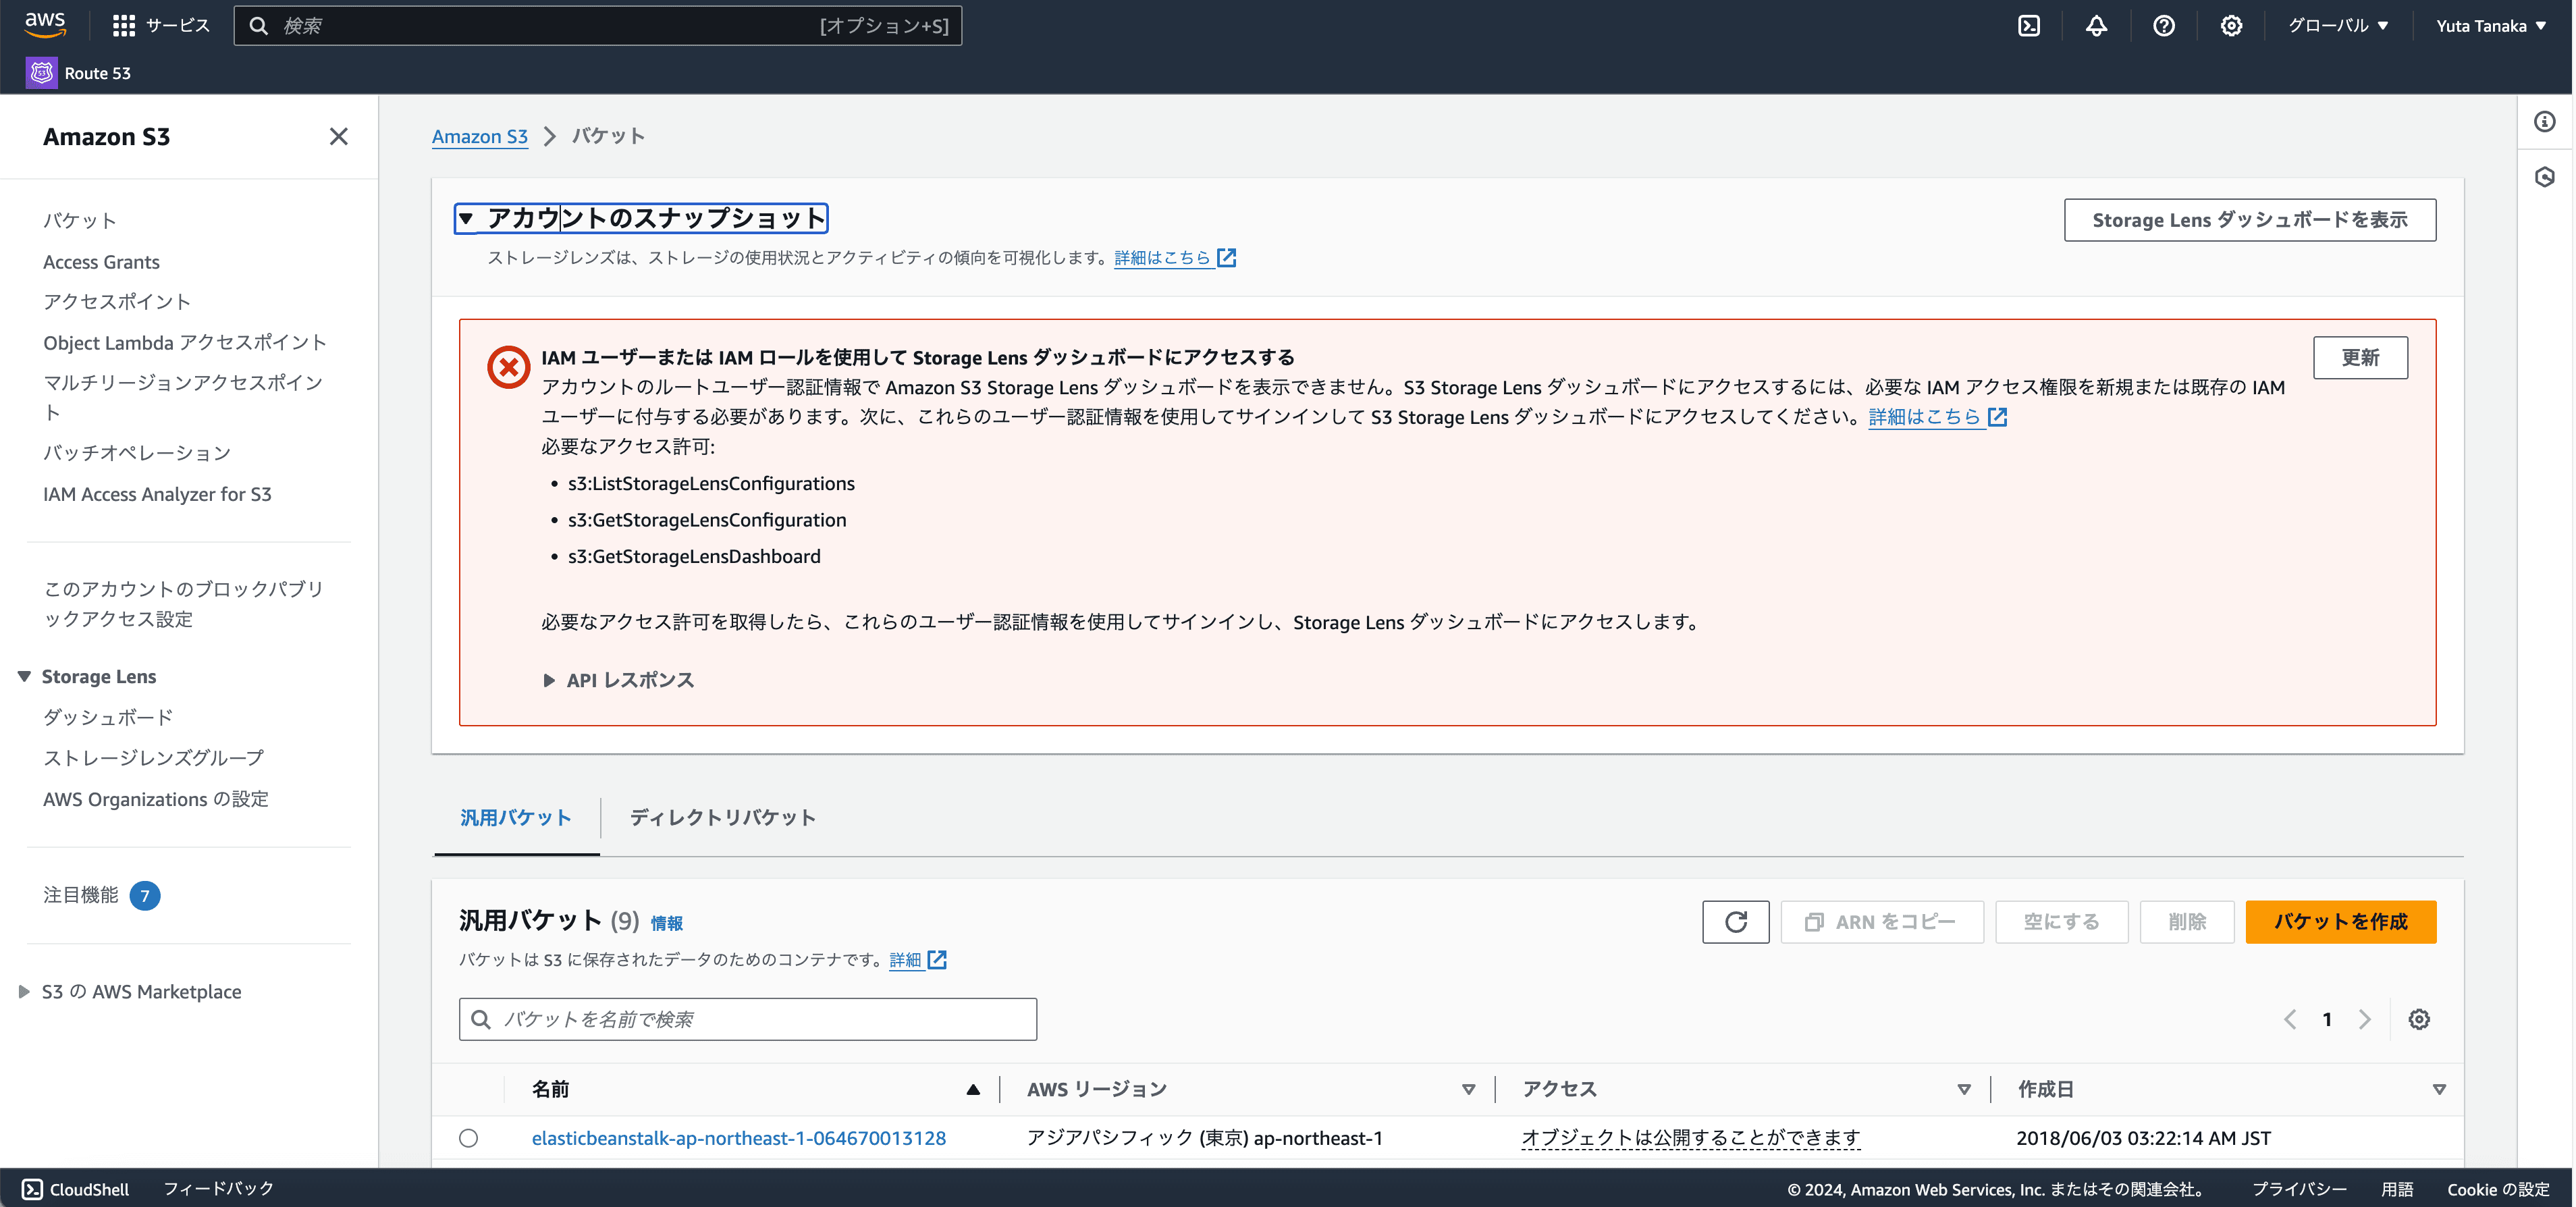Screen dimensions: 2576x1207
Task: Click the Route 53 shortcut icon
Action: [41, 73]
